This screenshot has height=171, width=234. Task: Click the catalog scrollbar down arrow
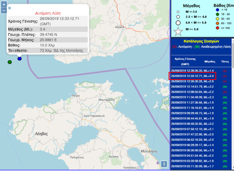[x=233, y=167]
